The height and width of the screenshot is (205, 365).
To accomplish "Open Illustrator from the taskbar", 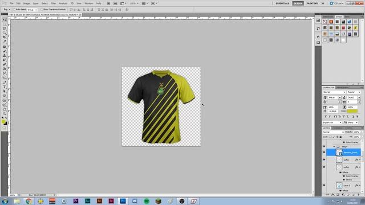I will tap(99, 201).
